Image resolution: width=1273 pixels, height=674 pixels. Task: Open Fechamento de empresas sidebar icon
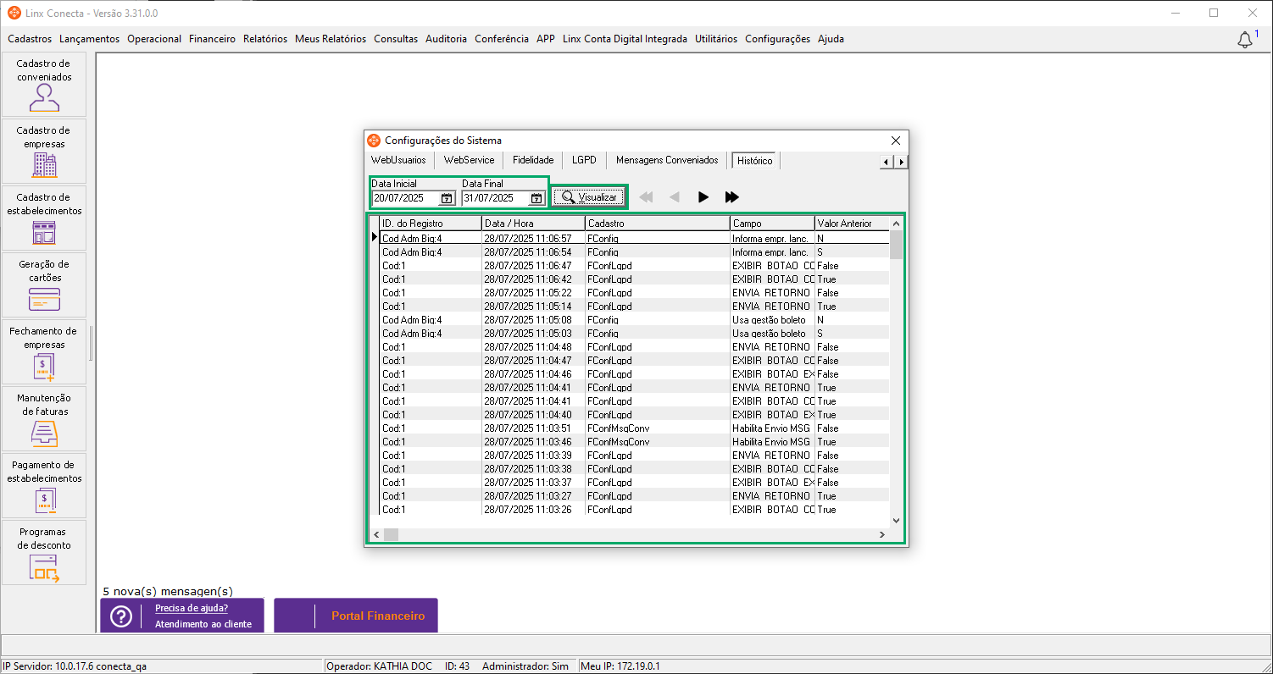pos(44,352)
